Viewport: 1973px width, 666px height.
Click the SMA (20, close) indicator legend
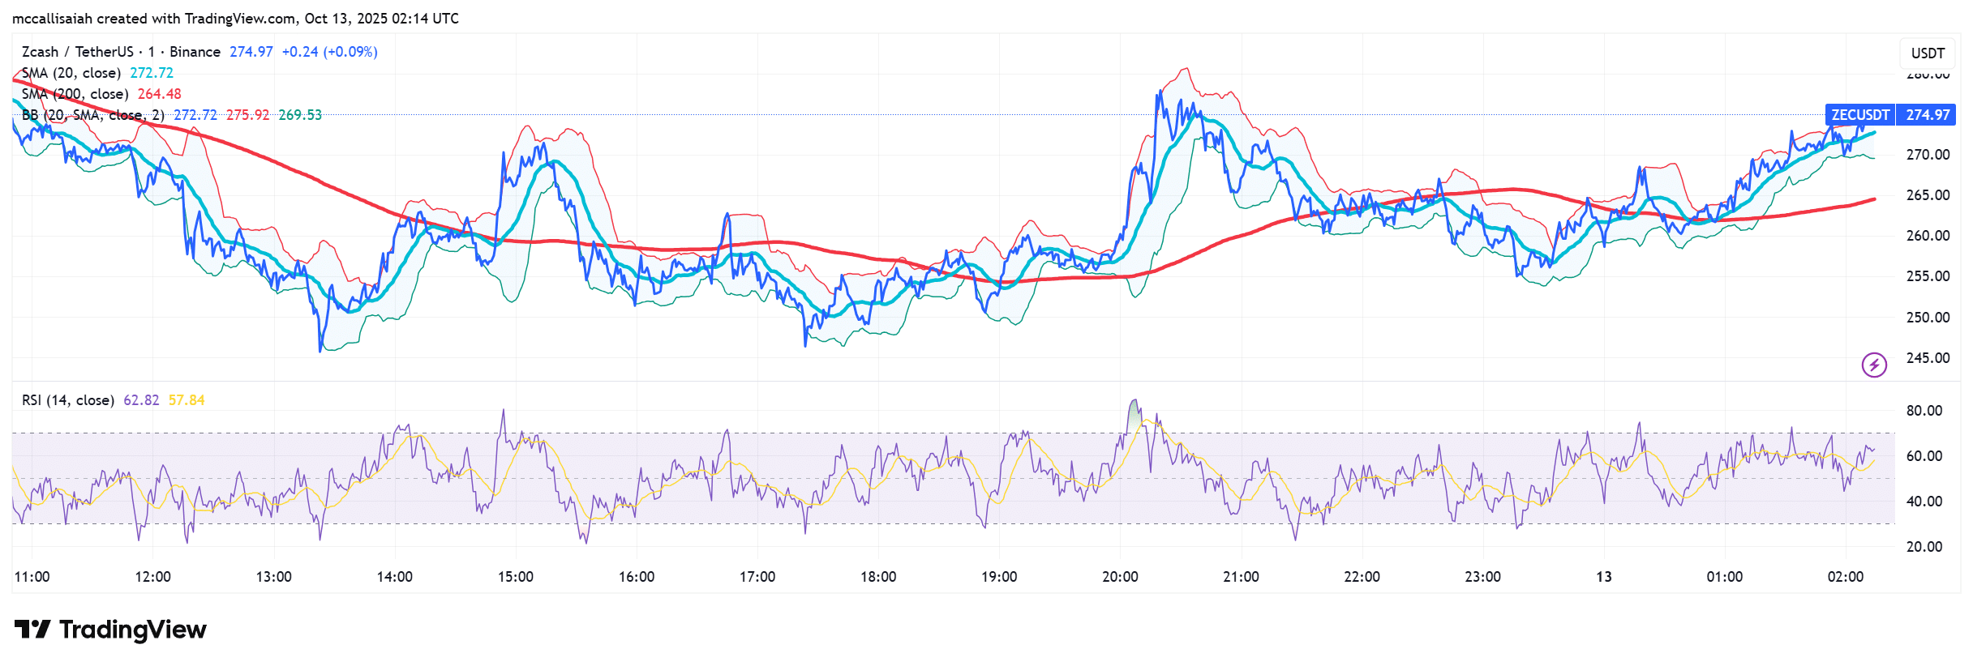[71, 73]
